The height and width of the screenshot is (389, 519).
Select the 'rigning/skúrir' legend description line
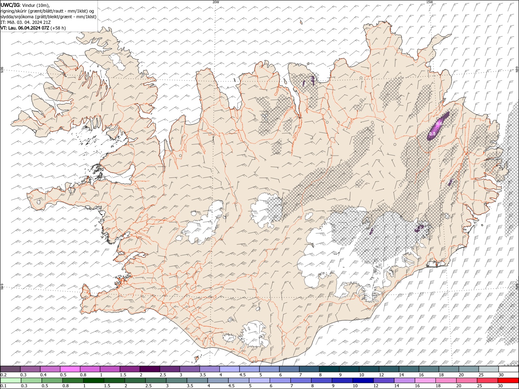(x=47, y=11)
